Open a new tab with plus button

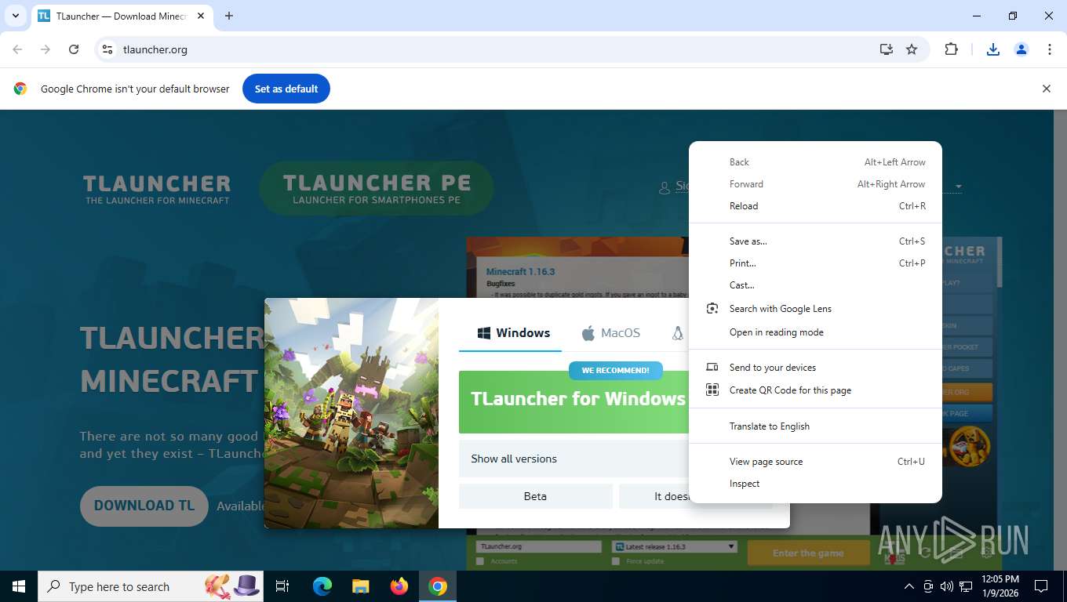[229, 16]
